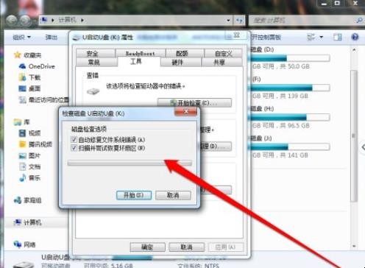Select 库 in navigation pane
This screenshot has height=268, width=365.
coord(22,122)
